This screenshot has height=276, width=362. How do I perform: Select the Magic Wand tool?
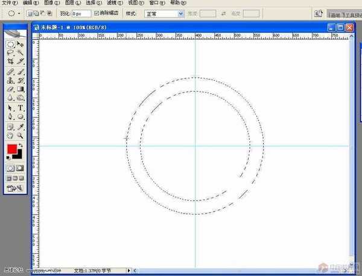pyautogui.click(x=21, y=53)
